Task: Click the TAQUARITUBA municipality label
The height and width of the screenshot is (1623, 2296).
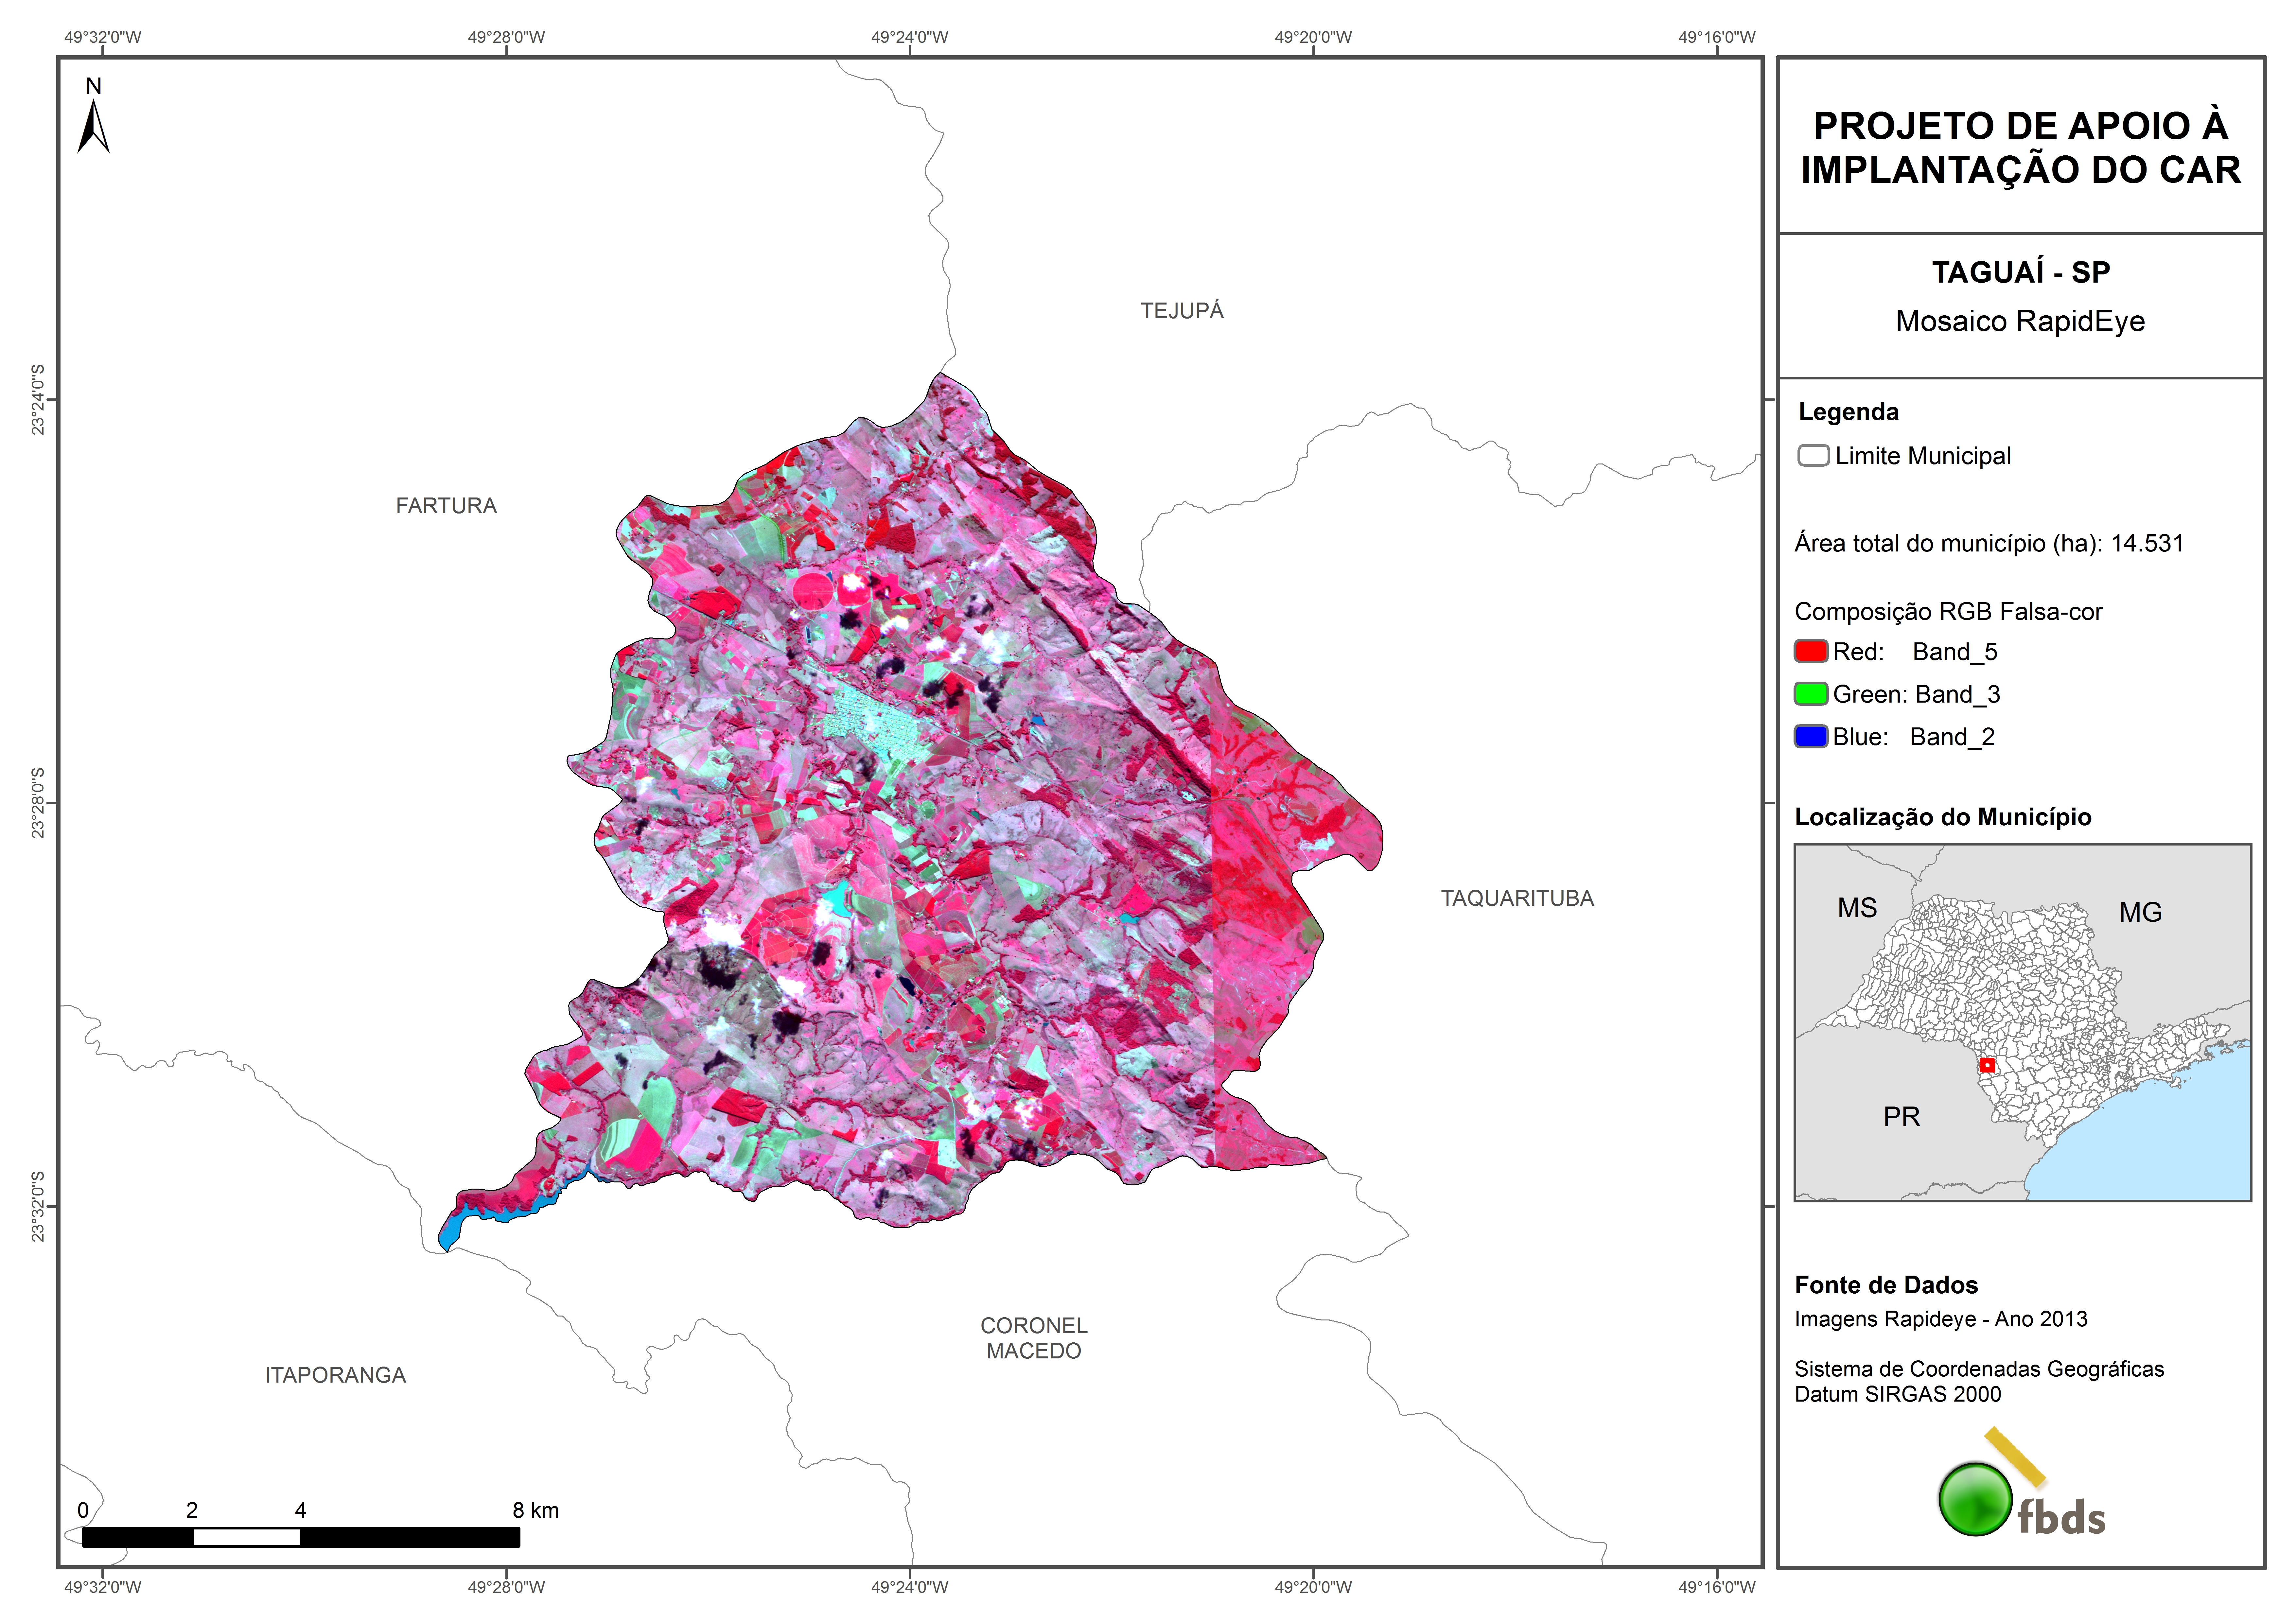Action: point(1517,898)
